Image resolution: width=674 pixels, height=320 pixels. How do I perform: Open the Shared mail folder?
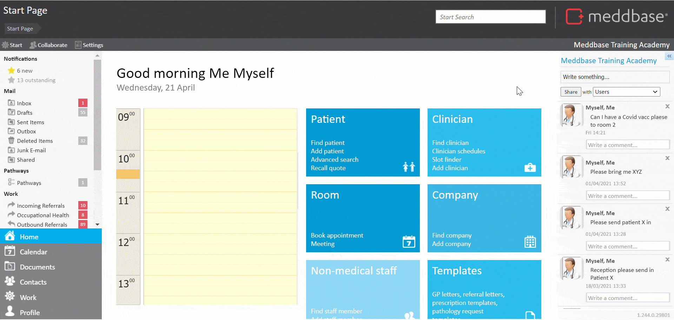click(x=26, y=160)
